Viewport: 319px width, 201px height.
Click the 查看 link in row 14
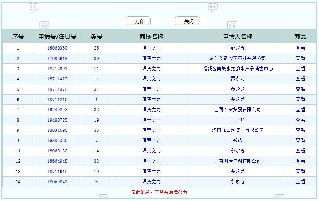pos(300,181)
